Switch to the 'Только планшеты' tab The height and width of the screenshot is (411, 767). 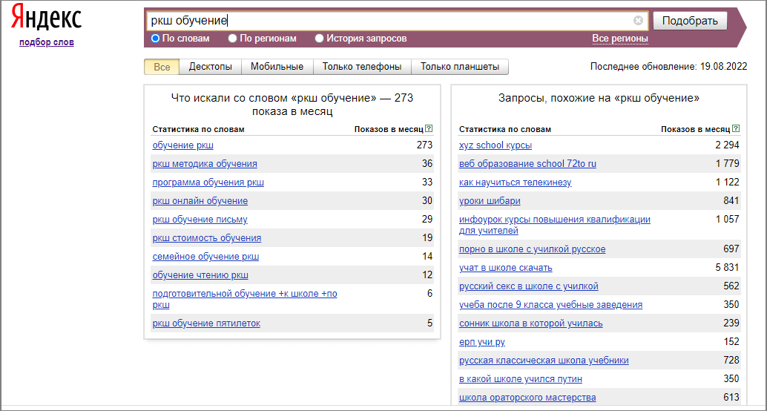[460, 67]
